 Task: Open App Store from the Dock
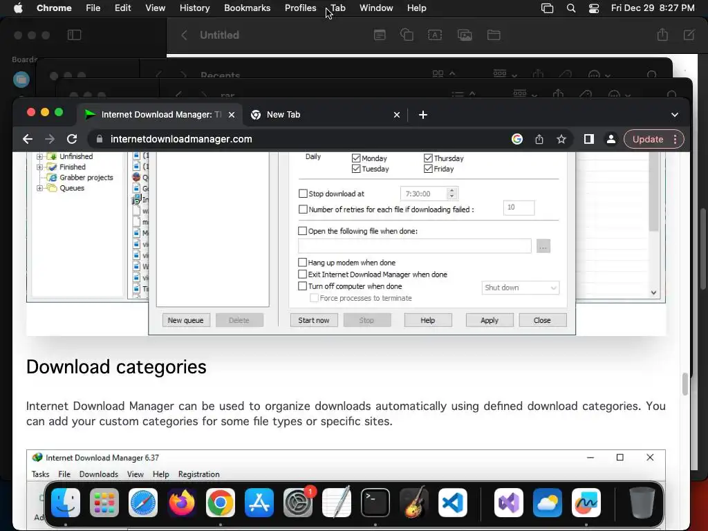coord(259,503)
